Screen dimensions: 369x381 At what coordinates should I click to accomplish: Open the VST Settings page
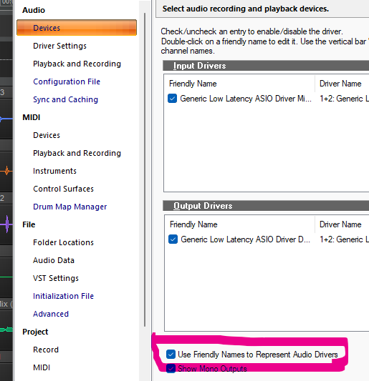click(x=56, y=278)
